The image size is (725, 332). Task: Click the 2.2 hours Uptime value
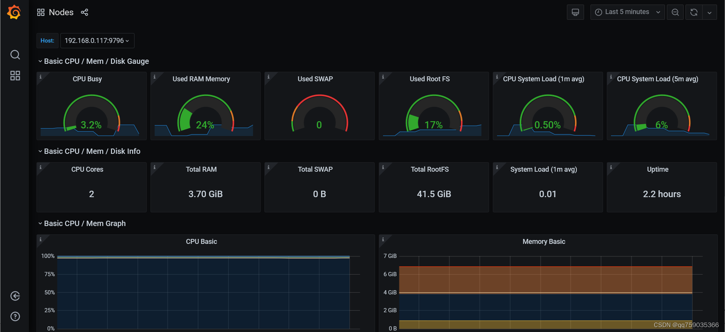pyautogui.click(x=662, y=194)
